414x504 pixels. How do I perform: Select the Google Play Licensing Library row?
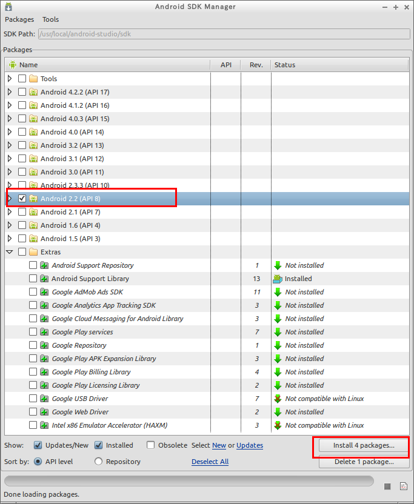pyautogui.click(x=207, y=385)
